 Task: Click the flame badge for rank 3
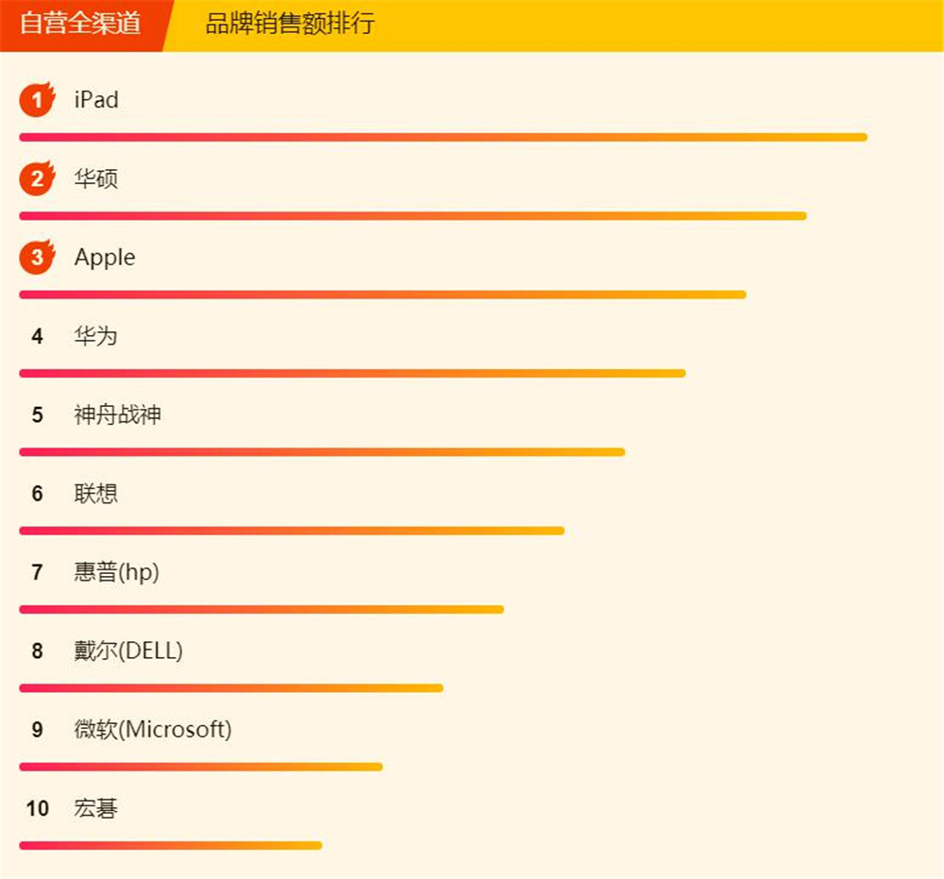pyautogui.click(x=36, y=257)
